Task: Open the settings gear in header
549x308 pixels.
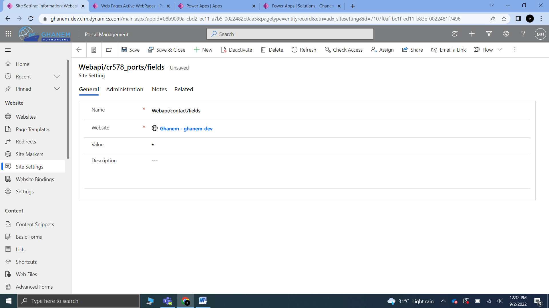Action: pos(506,34)
